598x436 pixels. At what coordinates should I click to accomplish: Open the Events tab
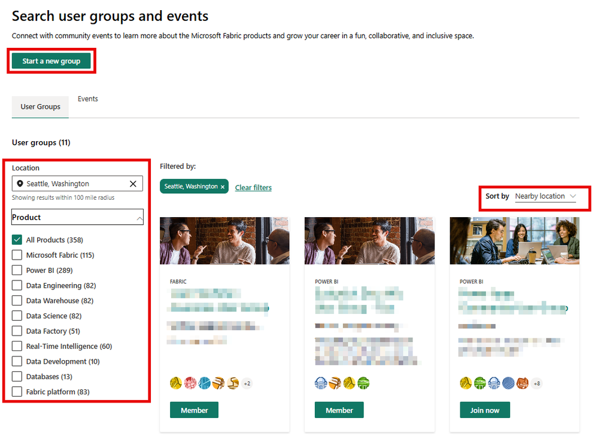pos(88,99)
